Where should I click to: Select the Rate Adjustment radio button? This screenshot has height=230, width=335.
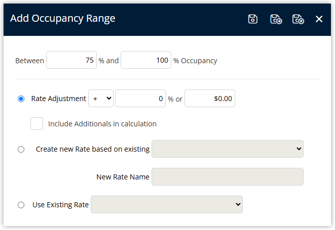[x=21, y=99]
